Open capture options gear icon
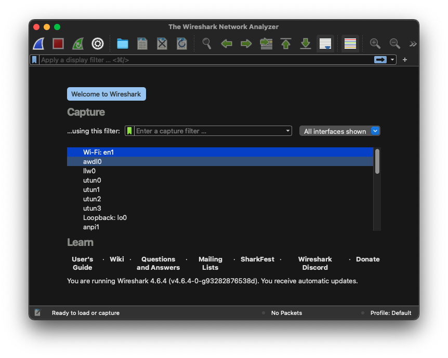 pos(98,44)
